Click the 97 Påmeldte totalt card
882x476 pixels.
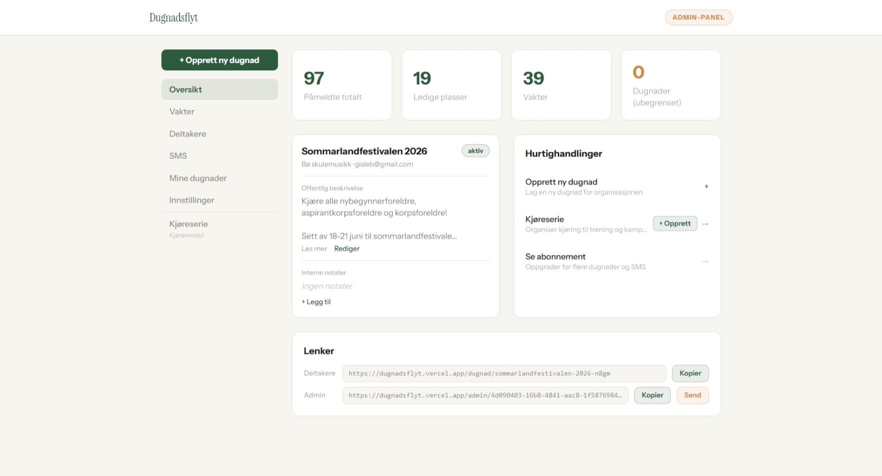click(x=342, y=85)
